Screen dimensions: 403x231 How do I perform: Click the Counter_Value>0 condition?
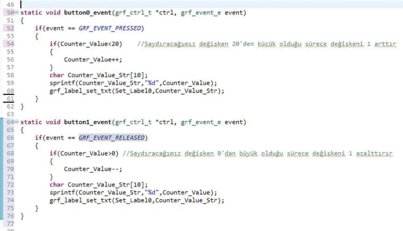pyautogui.click(x=88, y=153)
